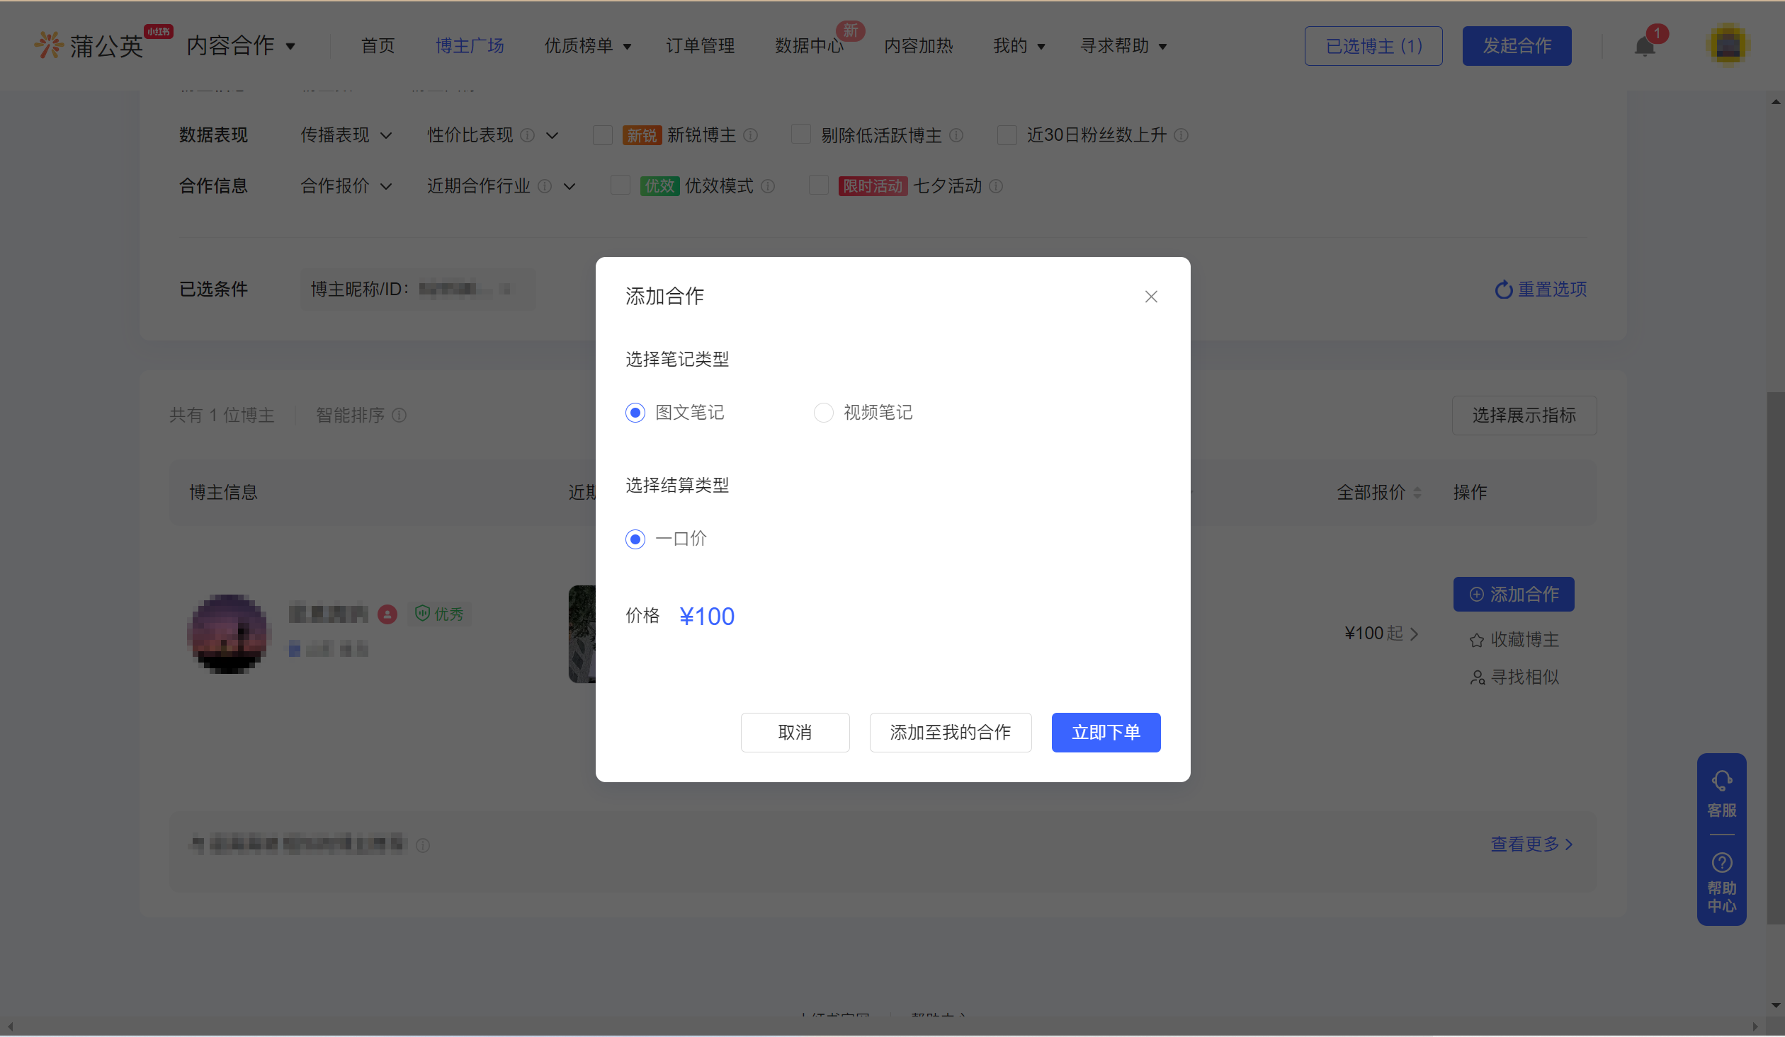Image resolution: width=1785 pixels, height=1037 pixels.
Task: Open 帮助中心 question mark icon
Action: click(1721, 863)
